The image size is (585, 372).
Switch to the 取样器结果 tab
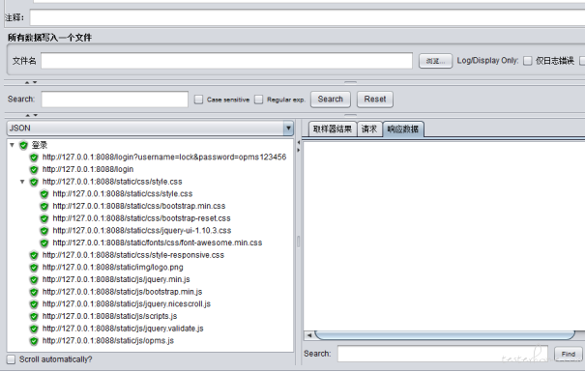pos(333,129)
